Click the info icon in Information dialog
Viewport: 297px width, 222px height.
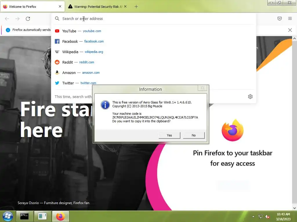point(105,105)
